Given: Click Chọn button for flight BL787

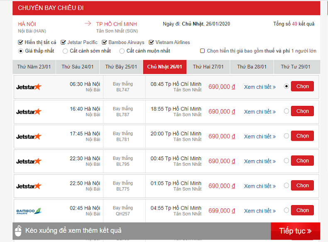Looking at the screenshot, I should (303, 111).
